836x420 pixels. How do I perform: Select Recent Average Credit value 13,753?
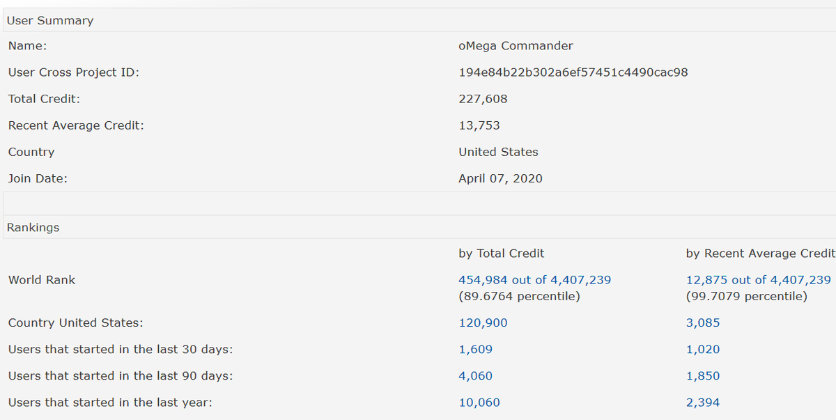479,125
